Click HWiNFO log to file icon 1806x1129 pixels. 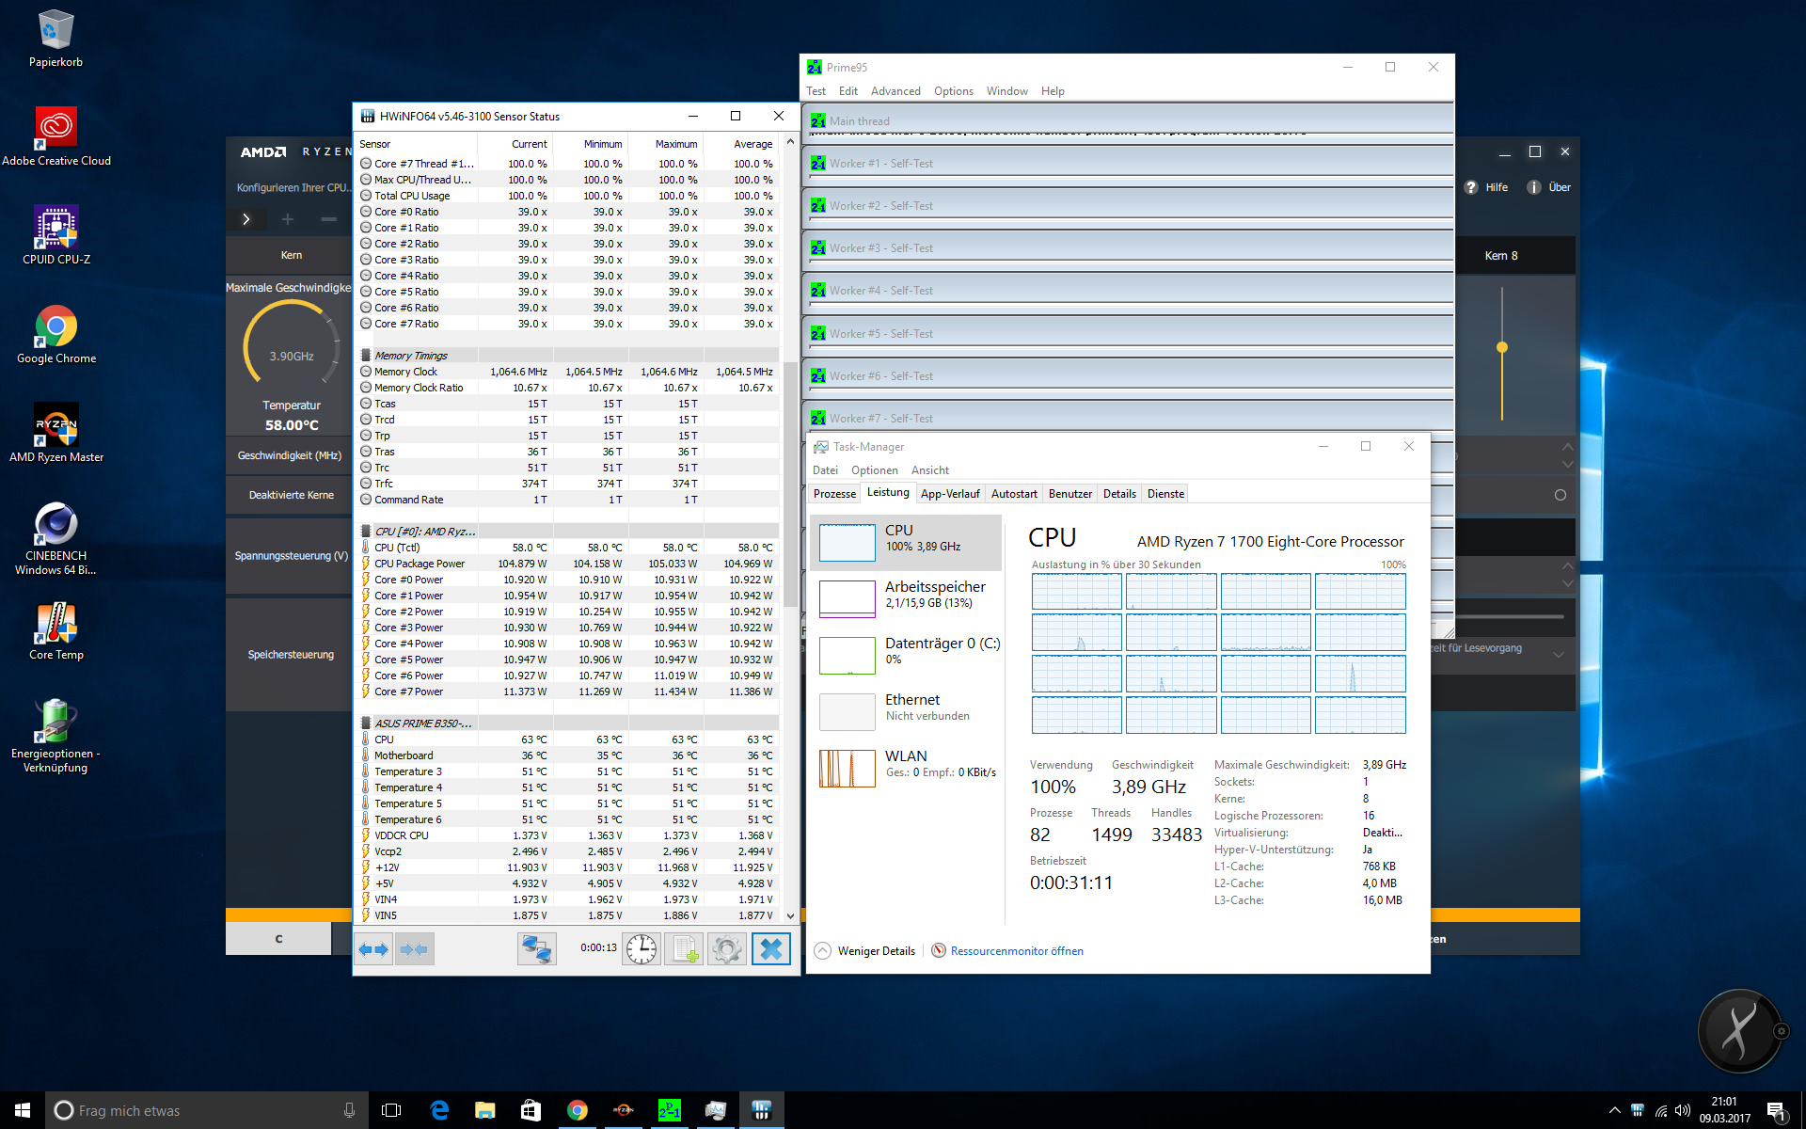click(x=684, y=949)
